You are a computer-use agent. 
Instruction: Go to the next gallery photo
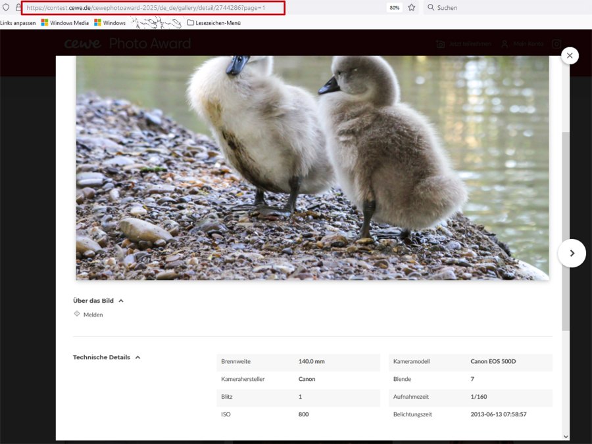572,253
